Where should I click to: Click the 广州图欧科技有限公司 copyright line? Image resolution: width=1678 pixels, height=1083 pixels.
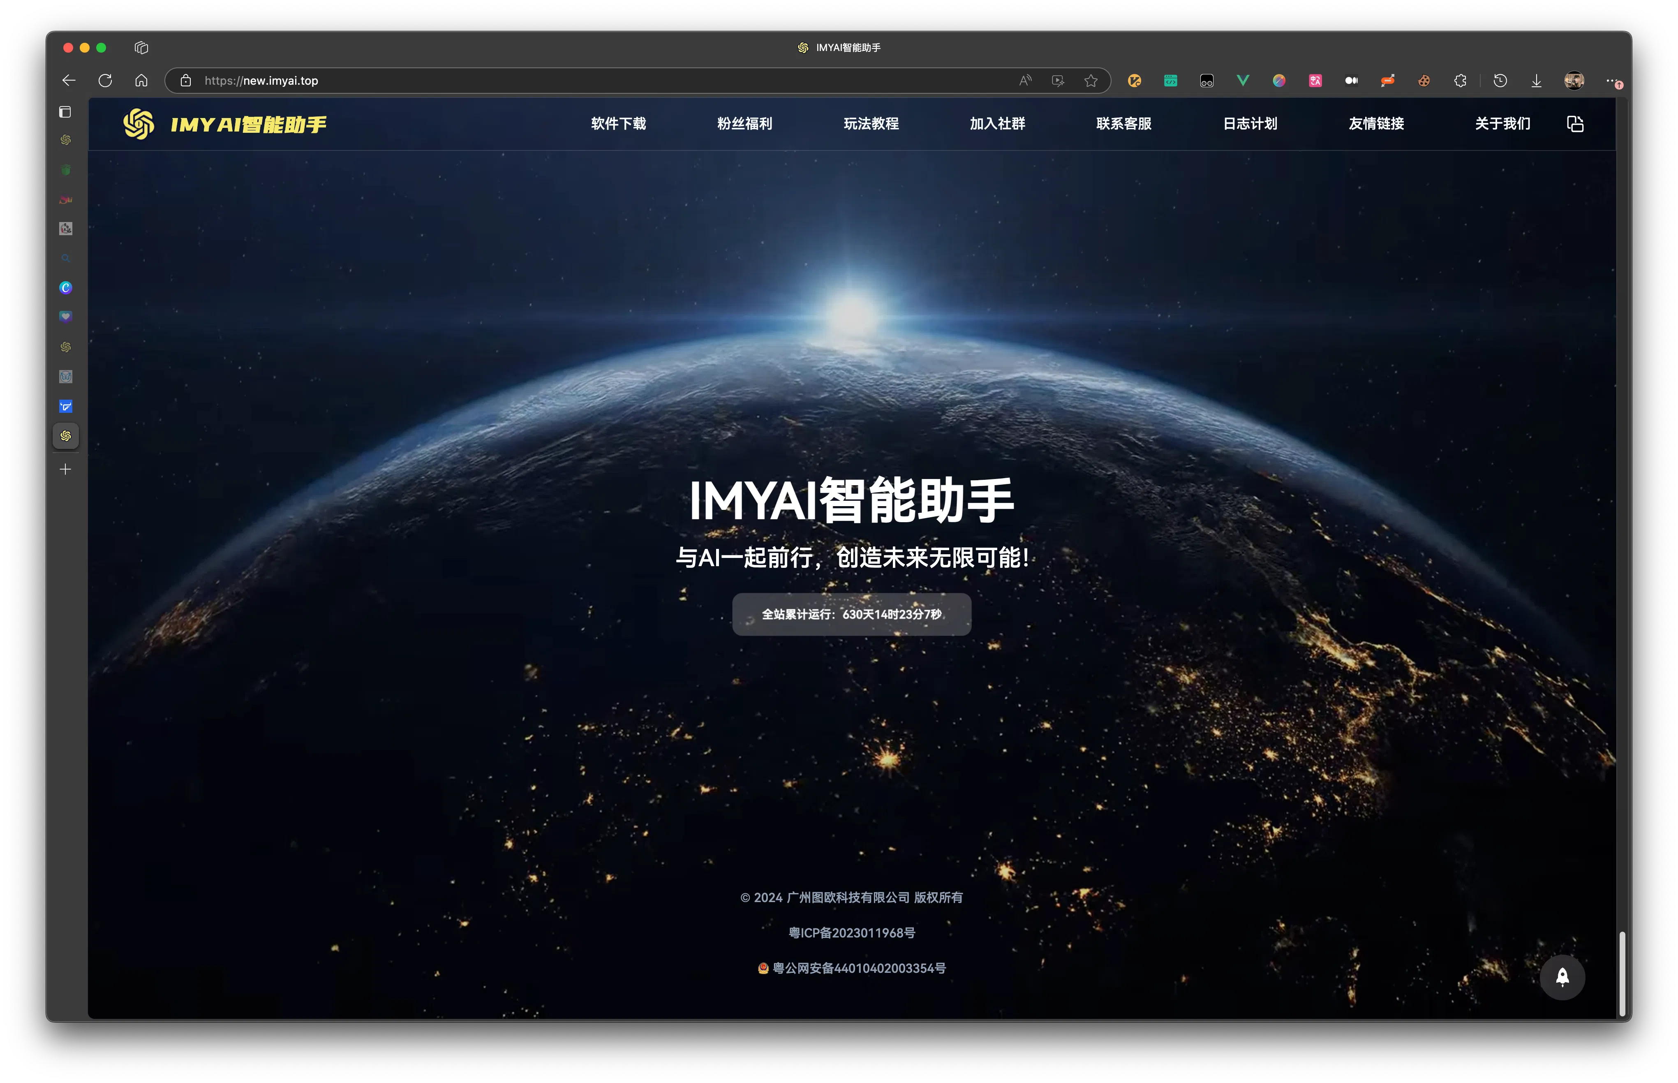click(x=851, y=897)
